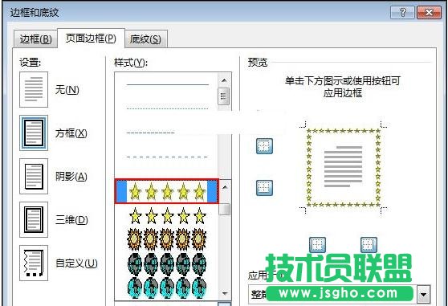Screen dimensions: 448x306
Task: Toggle the right border preview button
Action: tap(369, 245)
